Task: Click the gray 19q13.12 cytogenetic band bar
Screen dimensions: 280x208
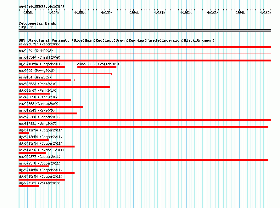Action: click(x=145, y=31)
